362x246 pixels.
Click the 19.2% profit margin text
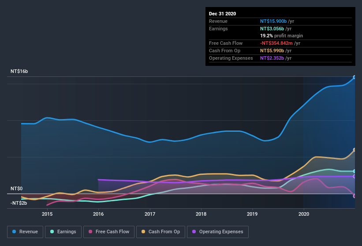pyautogui.click(x=281, y=36)
